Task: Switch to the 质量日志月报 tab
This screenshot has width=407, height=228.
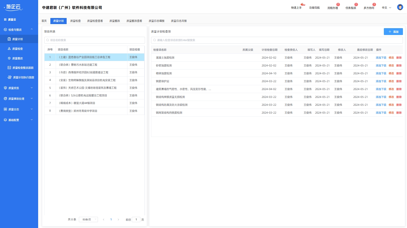Action: [179, 21]
